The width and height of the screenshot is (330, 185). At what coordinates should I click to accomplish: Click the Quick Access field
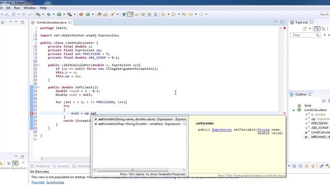click(324, 14)
